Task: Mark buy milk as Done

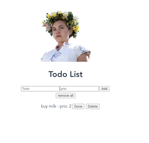Action: point(78,106)
